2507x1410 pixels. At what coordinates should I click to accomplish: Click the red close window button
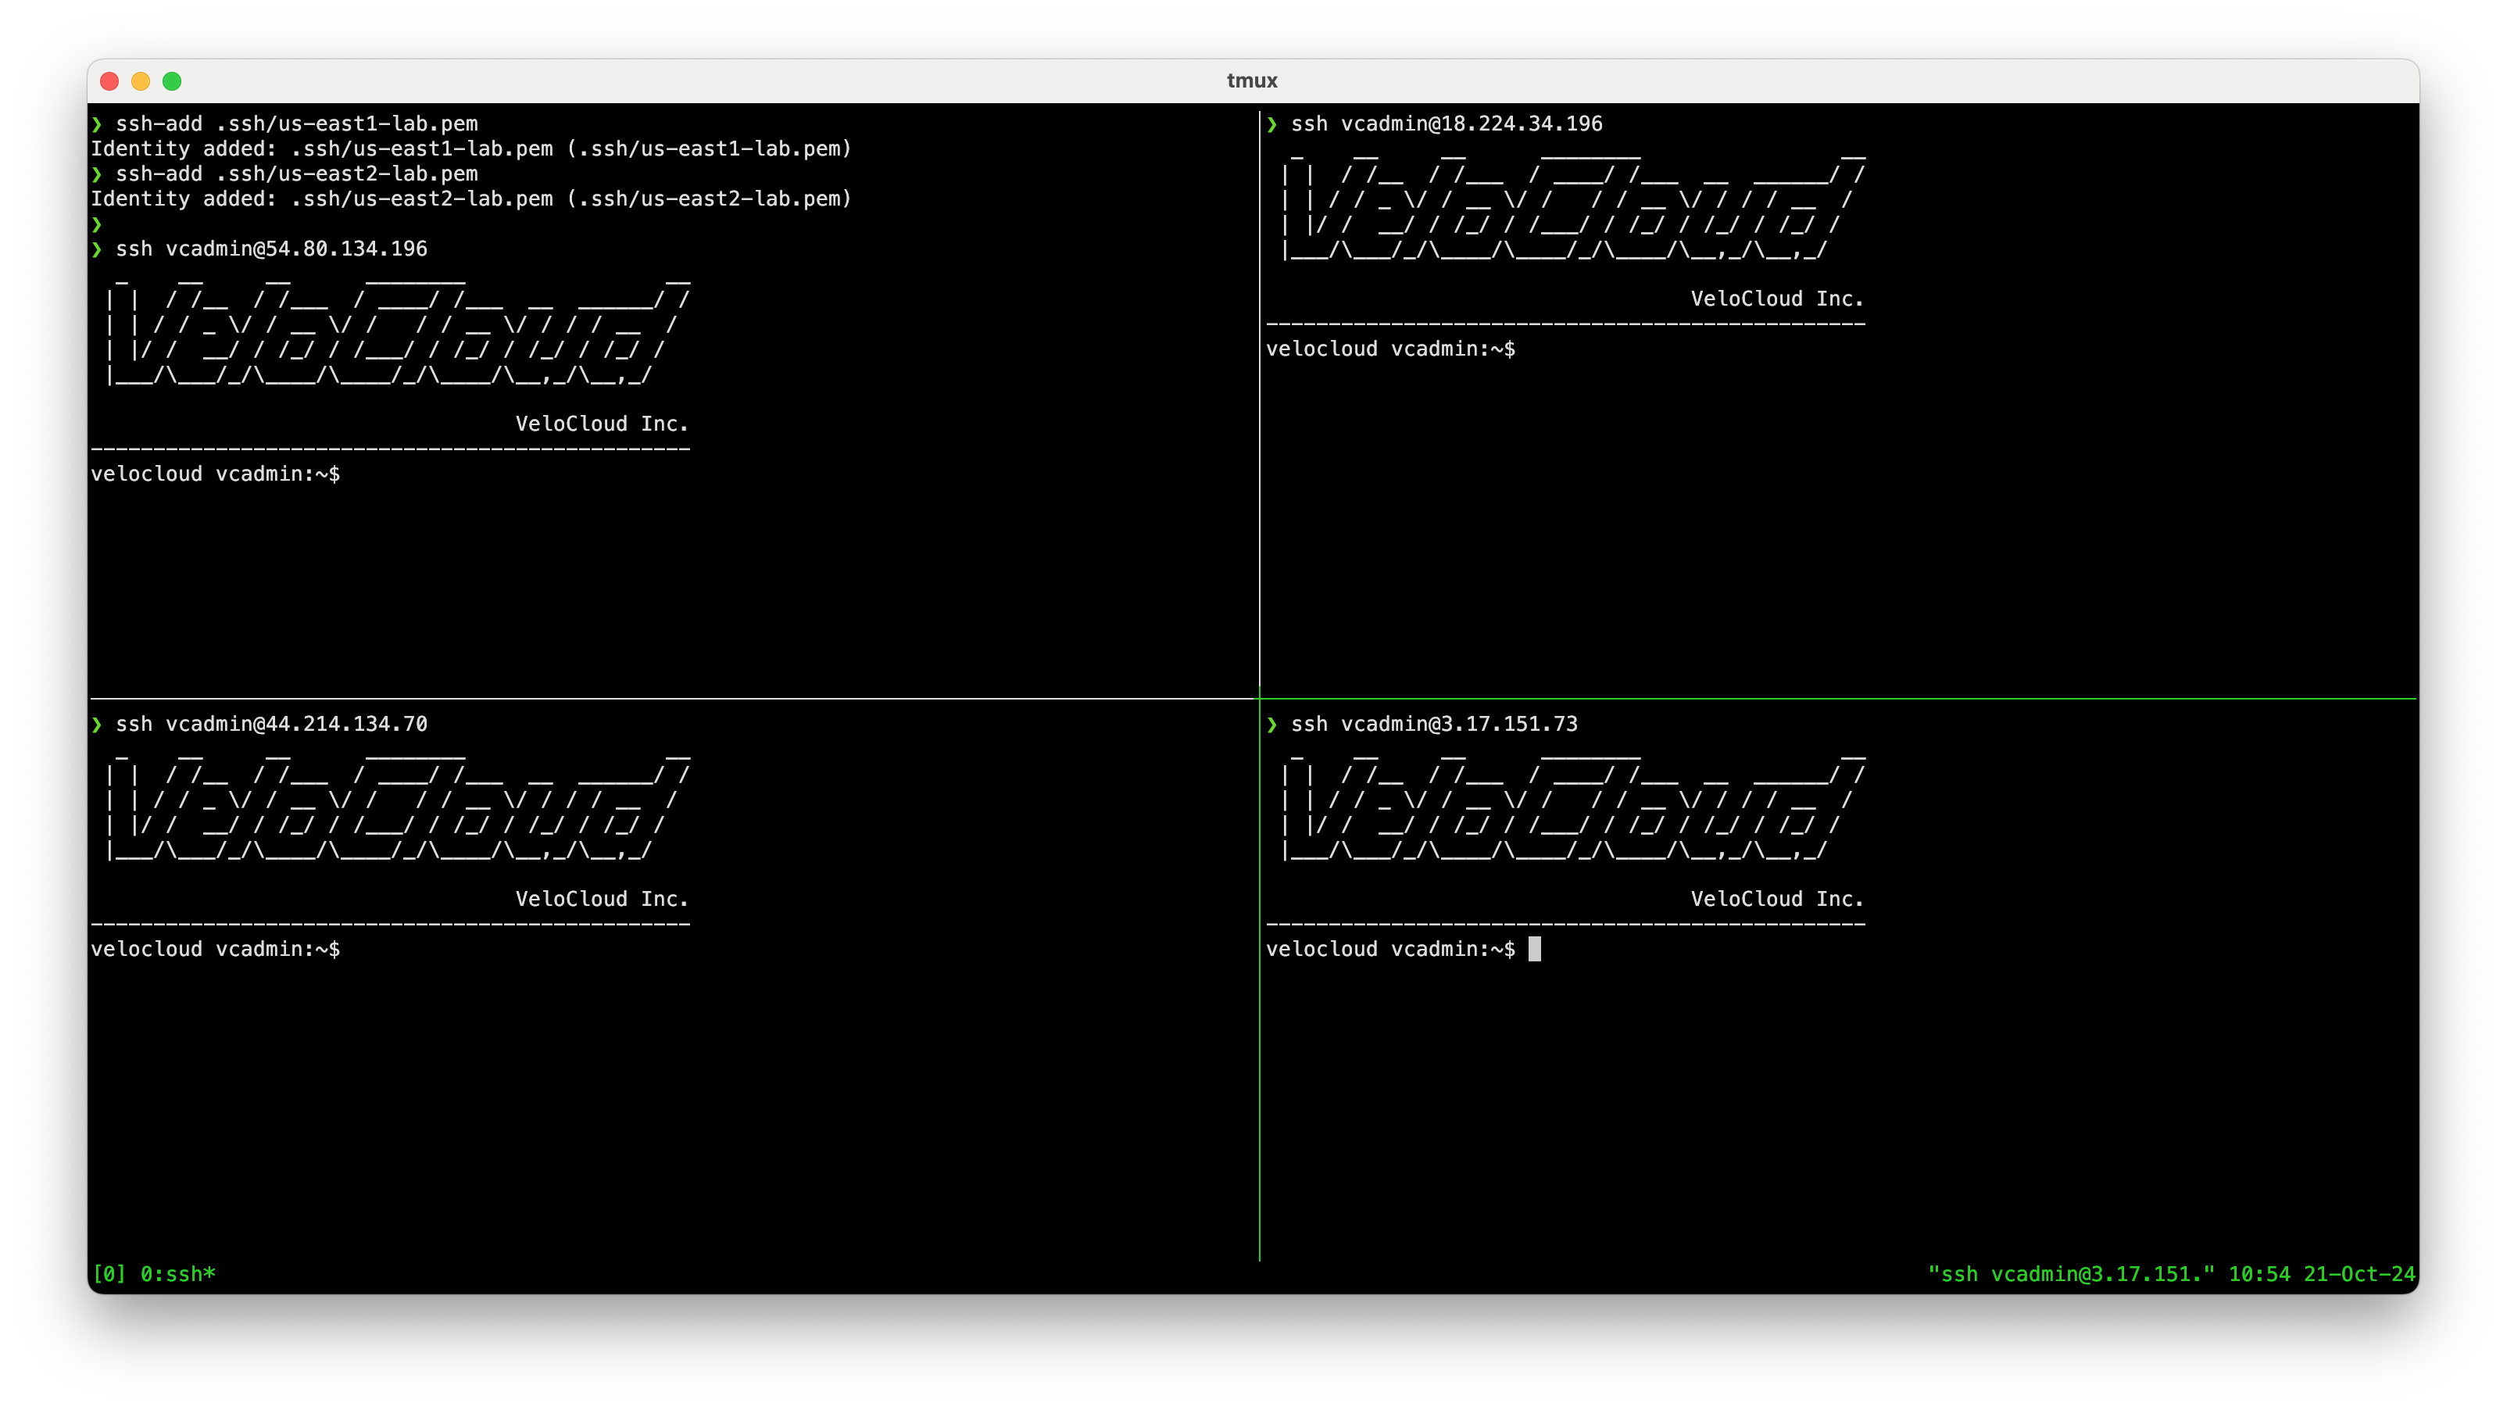click(x=110, y=81)
